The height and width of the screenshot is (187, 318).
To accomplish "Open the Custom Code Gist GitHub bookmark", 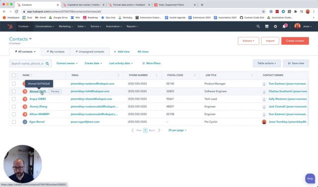I will [252, 18].
